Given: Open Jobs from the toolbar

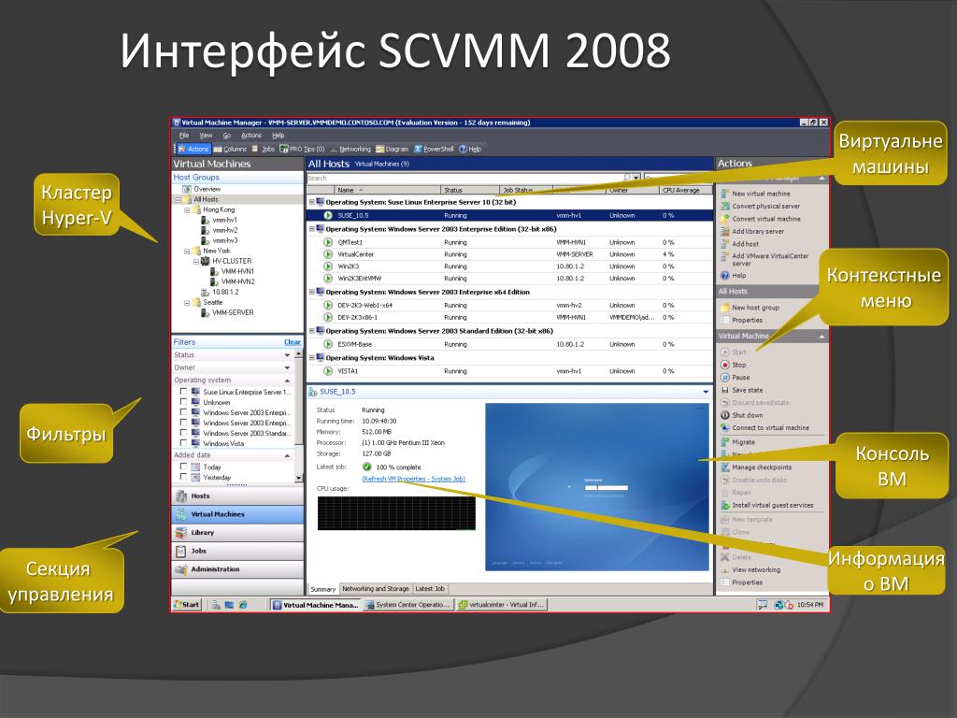Looking at the screenshot, I should coord(264,149).
